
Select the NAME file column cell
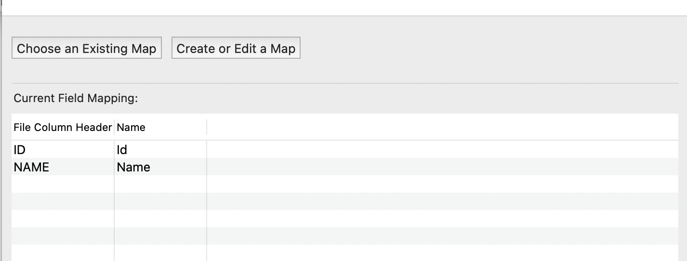63,167
